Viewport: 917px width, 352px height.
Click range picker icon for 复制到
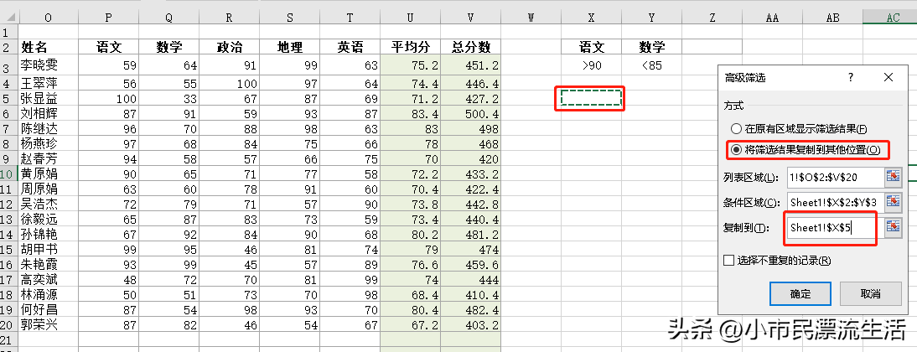pyautogui.click(x=893, y=227)
